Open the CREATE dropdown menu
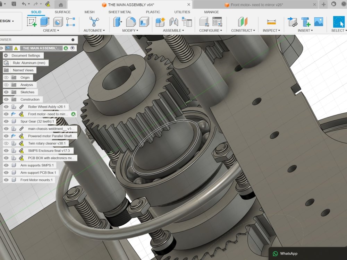 51,31
